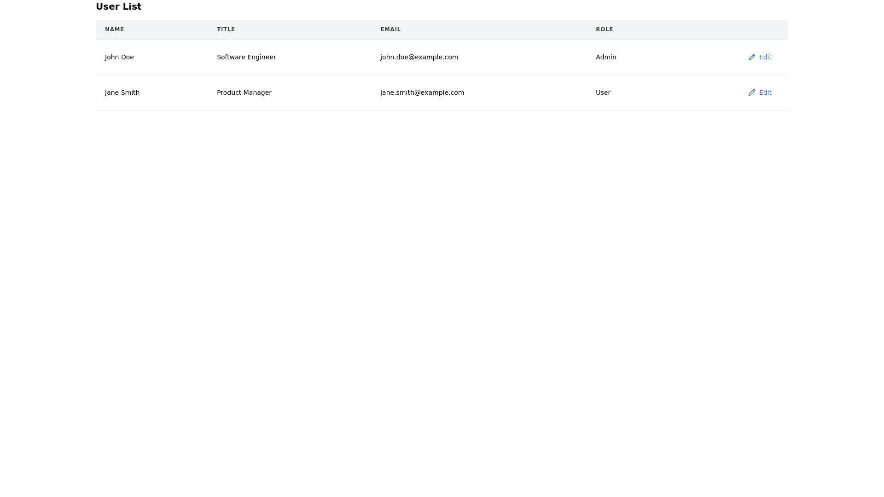Click john.doe@example.com email address
Screen dimensions: 884x497
point(419,57)
